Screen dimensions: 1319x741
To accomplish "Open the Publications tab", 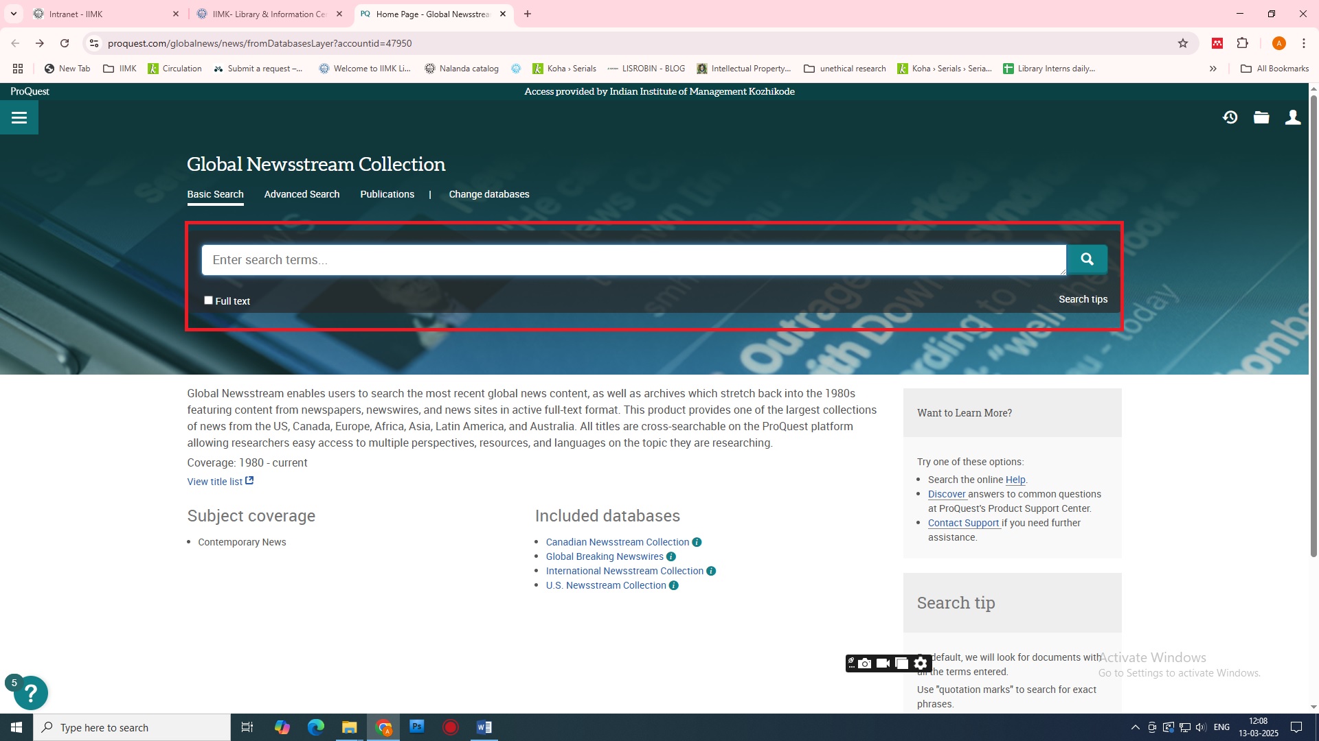I will pyautogui.click(x=387, y=194).
